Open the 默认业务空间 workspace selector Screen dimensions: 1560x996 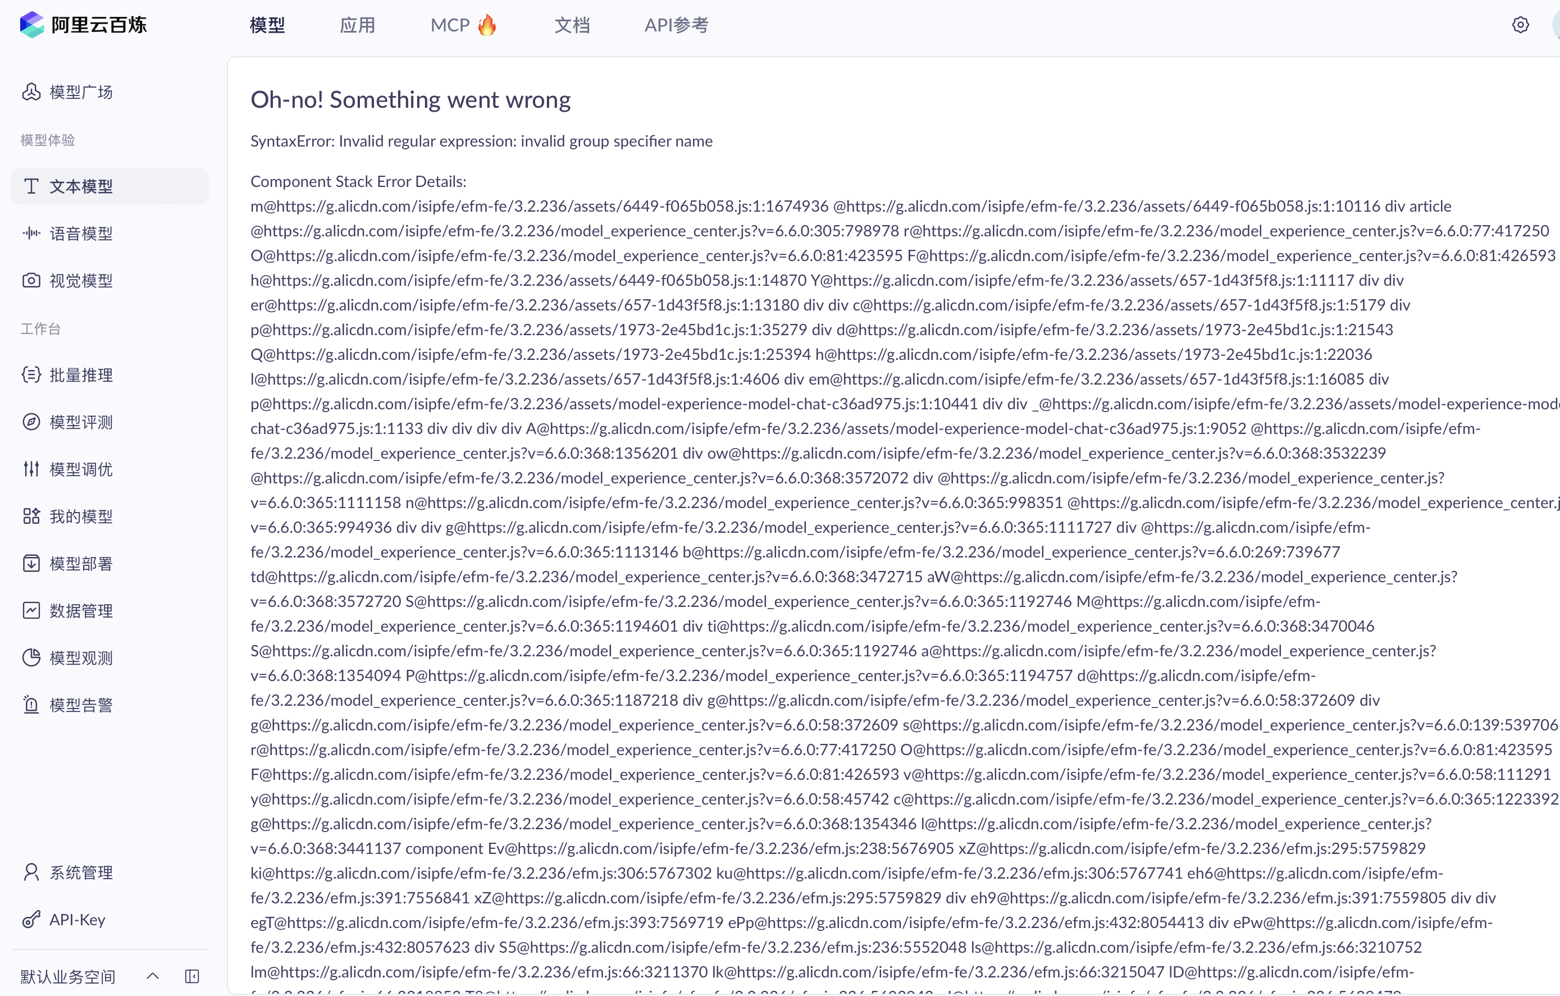pyautogui.click(x=68, y=976)
